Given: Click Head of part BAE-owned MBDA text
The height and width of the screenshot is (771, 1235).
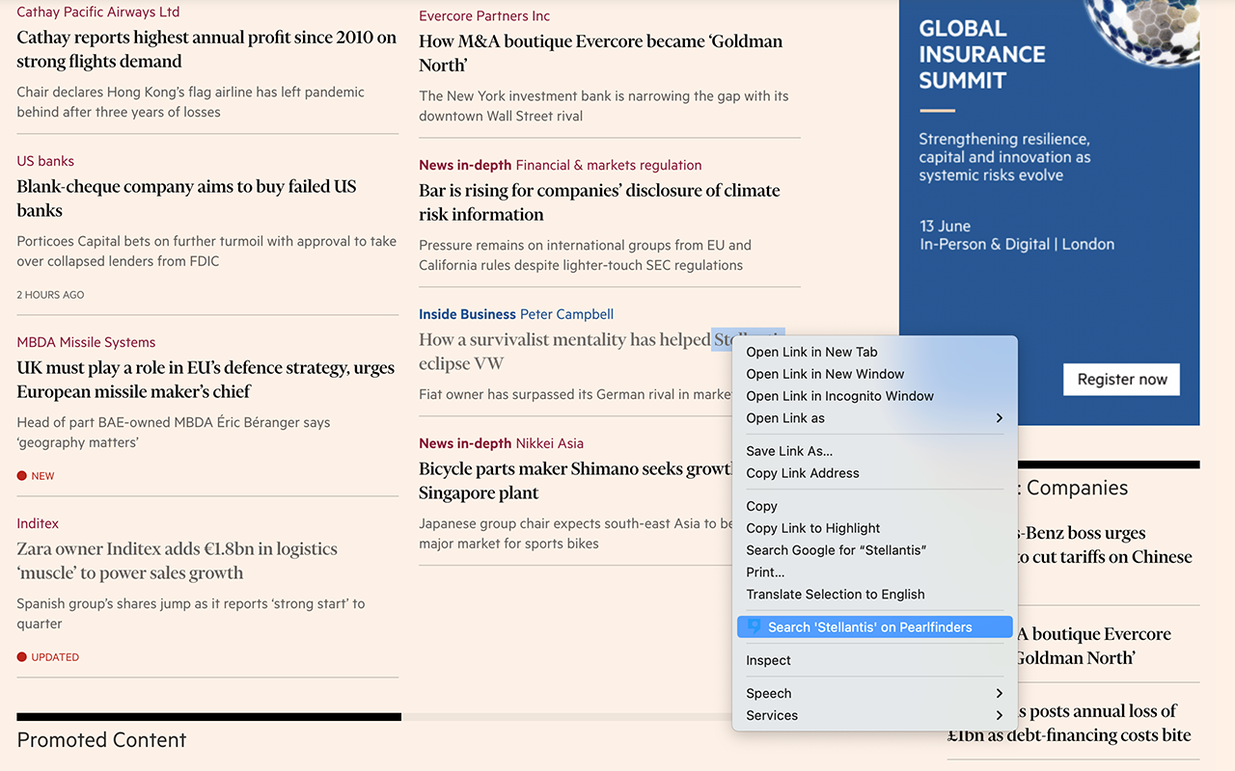Looking at the screenshot, I should point(174,433).
